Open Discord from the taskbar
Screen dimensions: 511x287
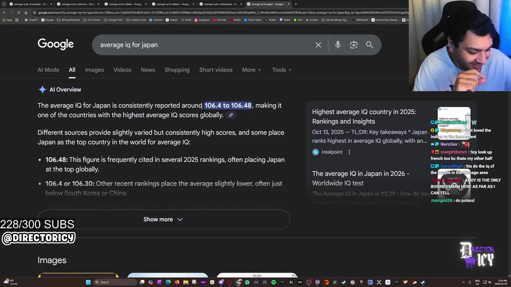tap(221, 282)
